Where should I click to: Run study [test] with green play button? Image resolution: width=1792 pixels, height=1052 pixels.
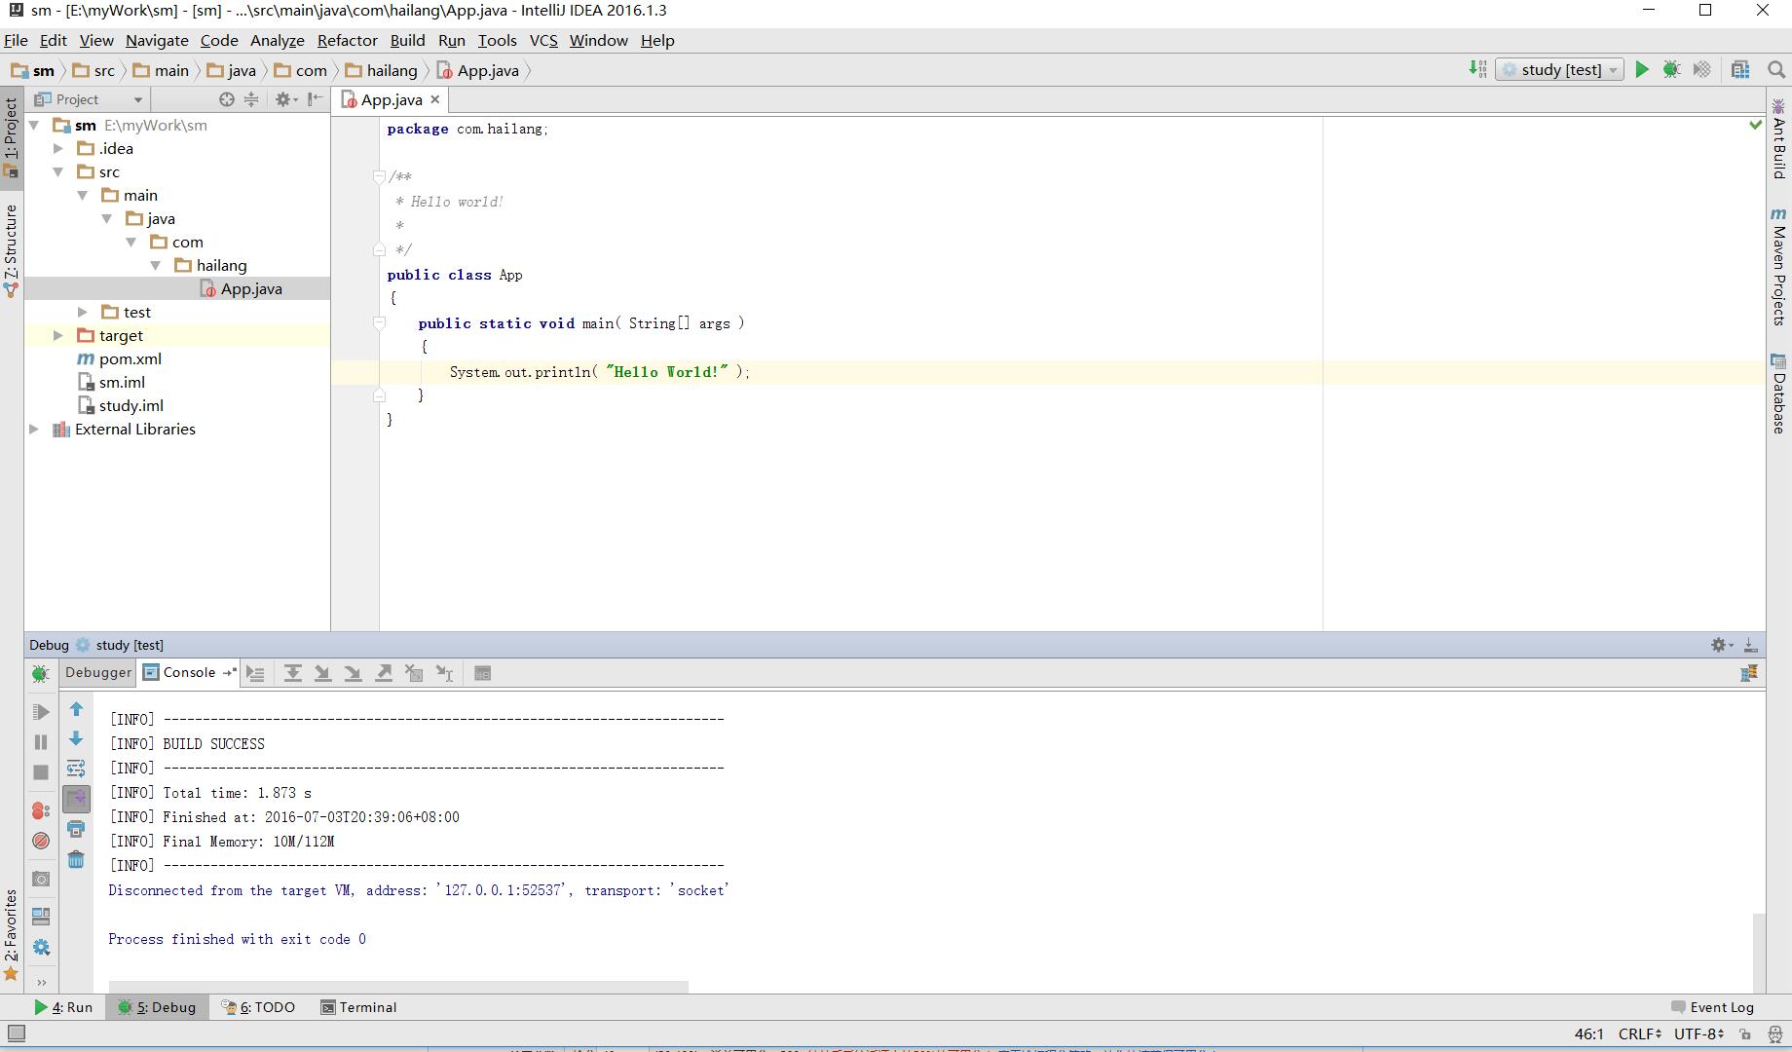click(1642, 69)
